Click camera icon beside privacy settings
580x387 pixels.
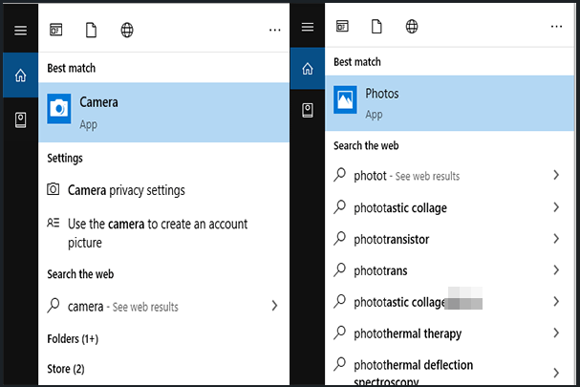(53, 189)
